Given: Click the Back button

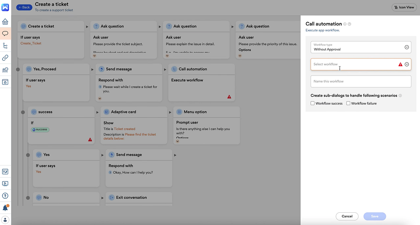Looking at the screenshot, I should pyautogui.click(x=24, y=7).
